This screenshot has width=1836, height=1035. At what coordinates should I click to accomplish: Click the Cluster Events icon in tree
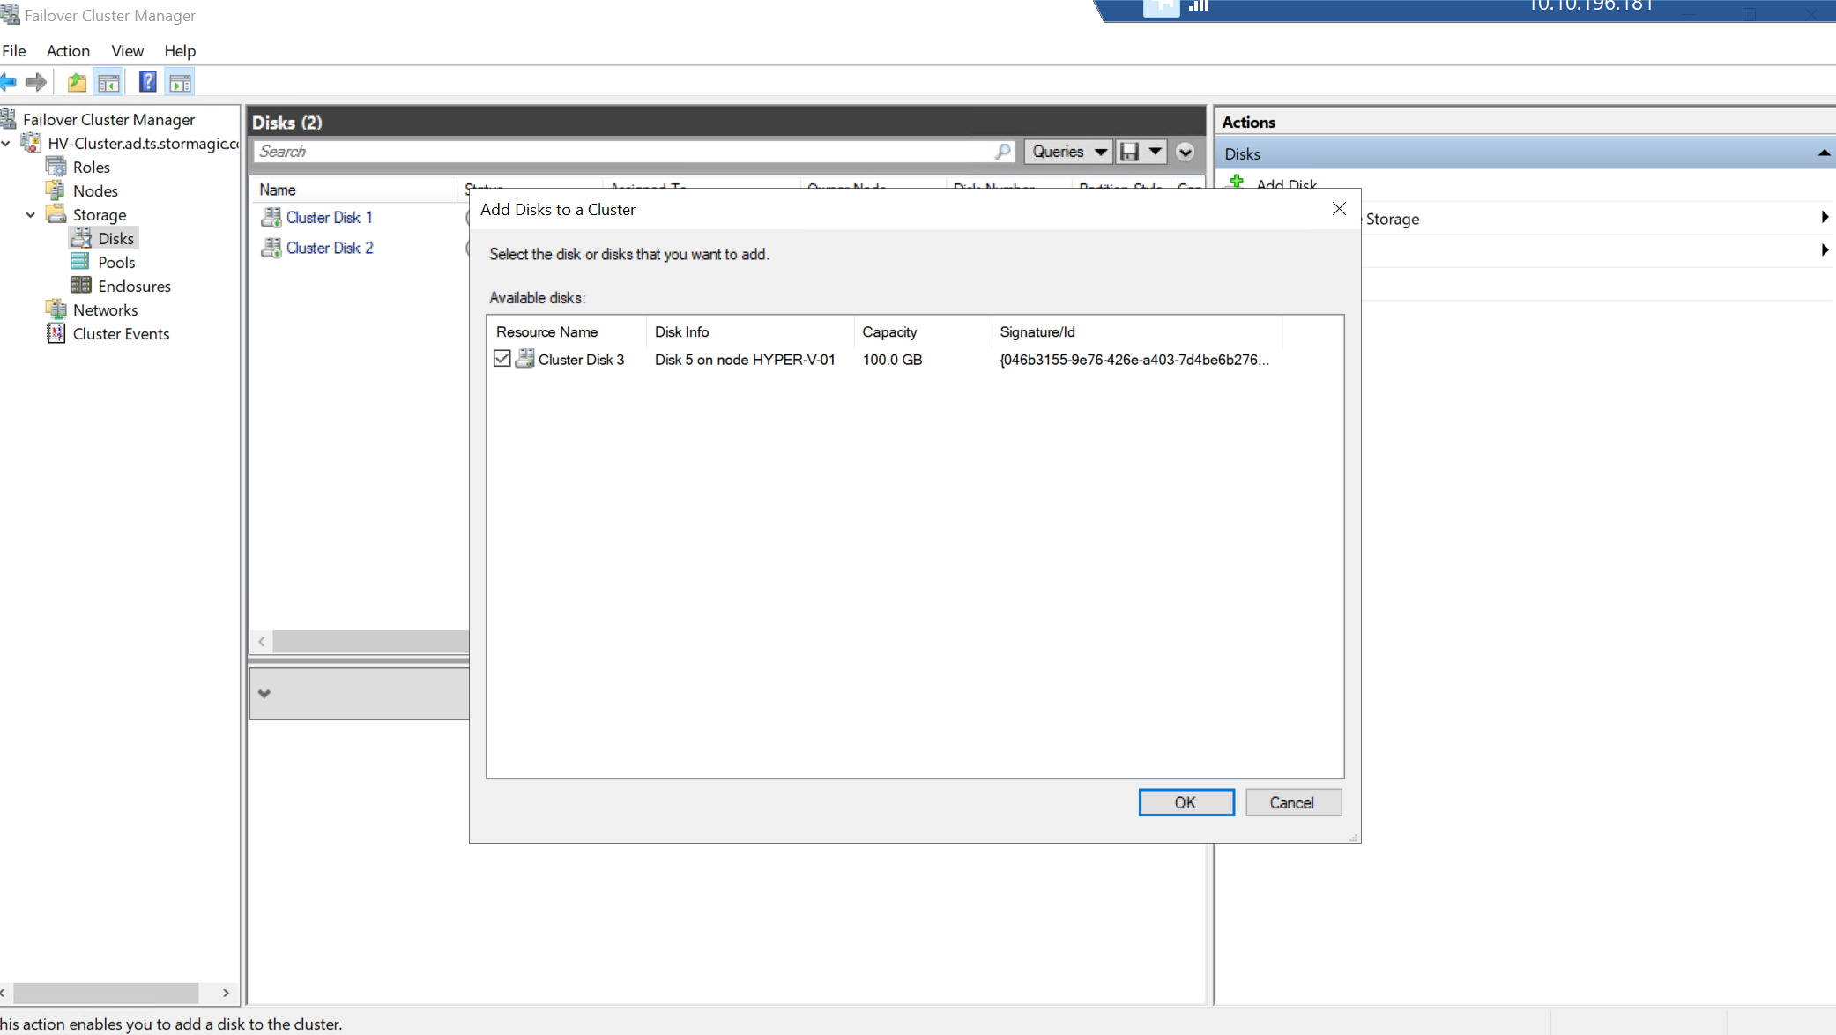click(56, 333)
